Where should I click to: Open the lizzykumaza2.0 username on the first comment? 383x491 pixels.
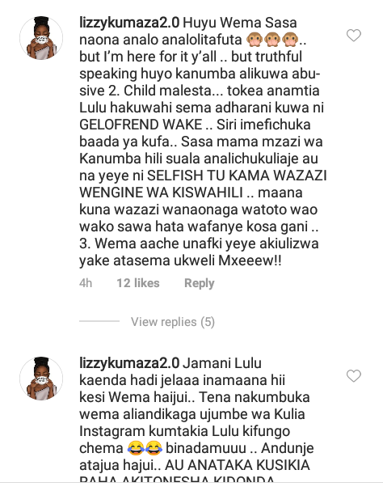[129, 23]
